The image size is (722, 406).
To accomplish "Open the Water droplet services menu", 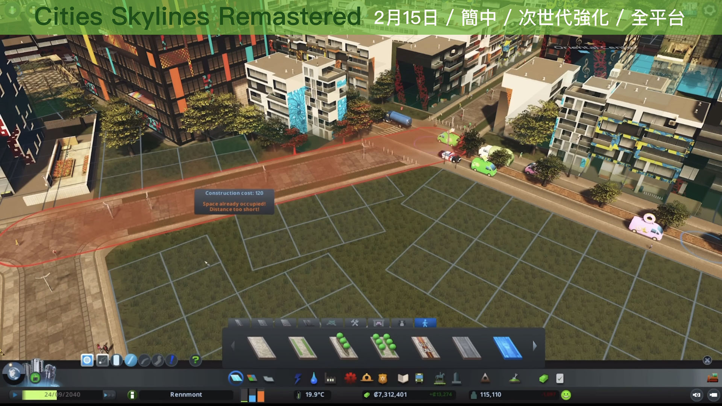I will click(314, 379).
